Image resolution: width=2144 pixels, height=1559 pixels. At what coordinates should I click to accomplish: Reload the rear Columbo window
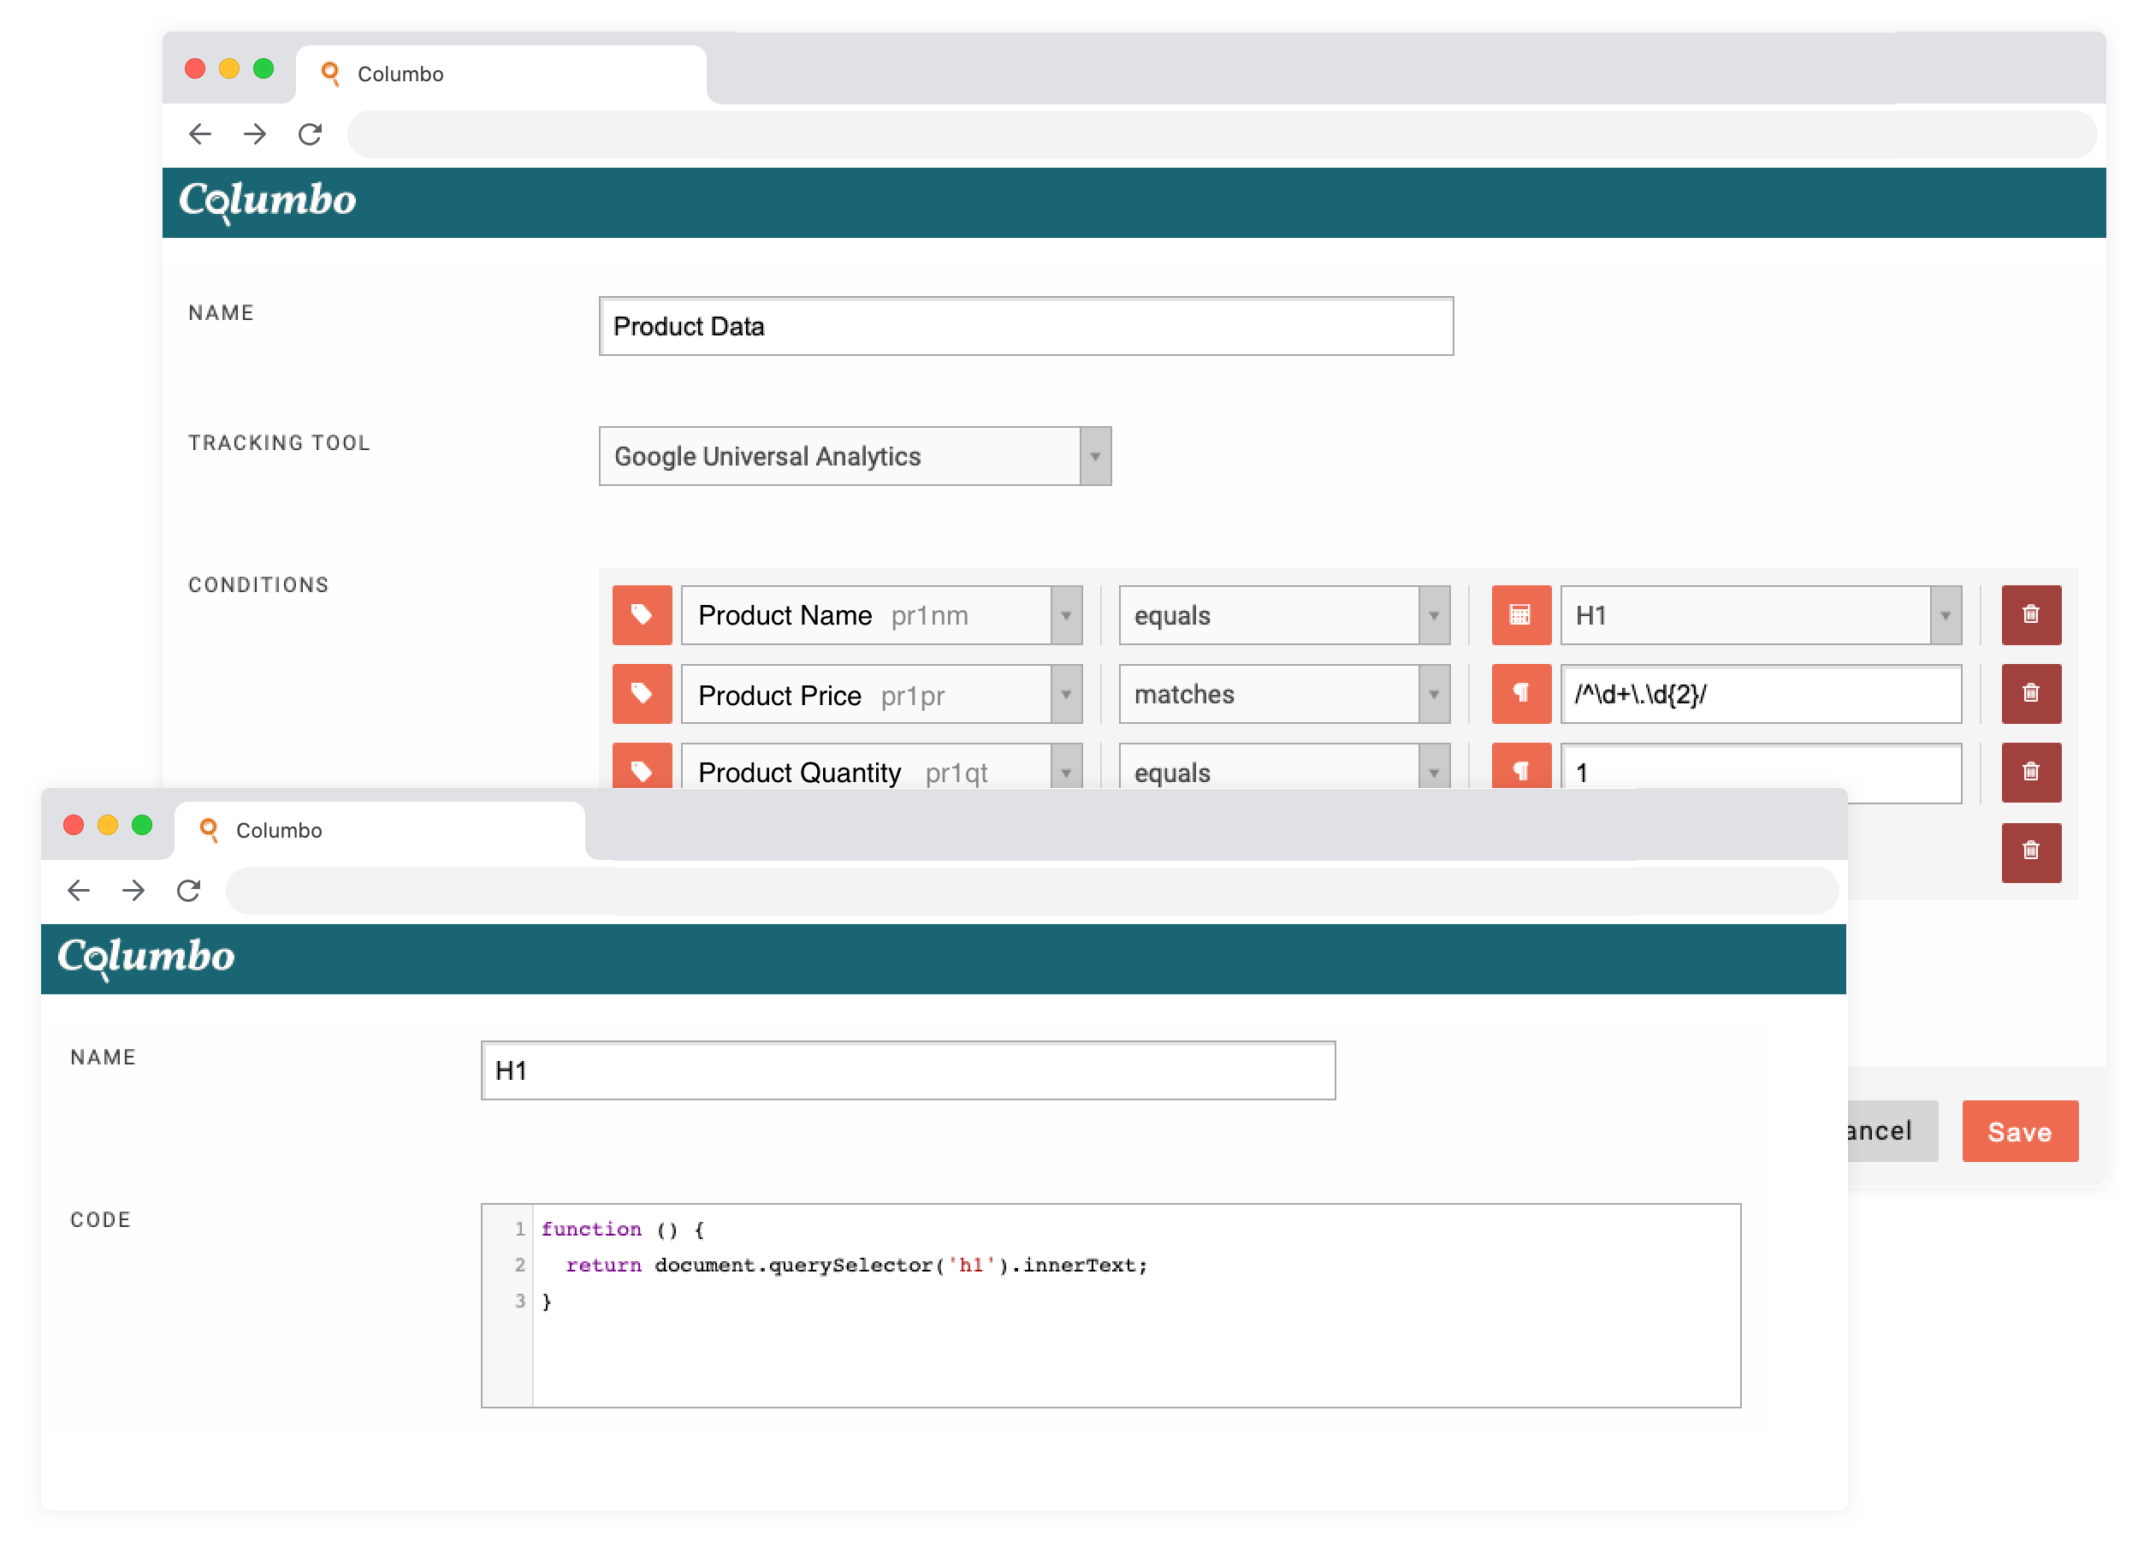tap(310, 134)
